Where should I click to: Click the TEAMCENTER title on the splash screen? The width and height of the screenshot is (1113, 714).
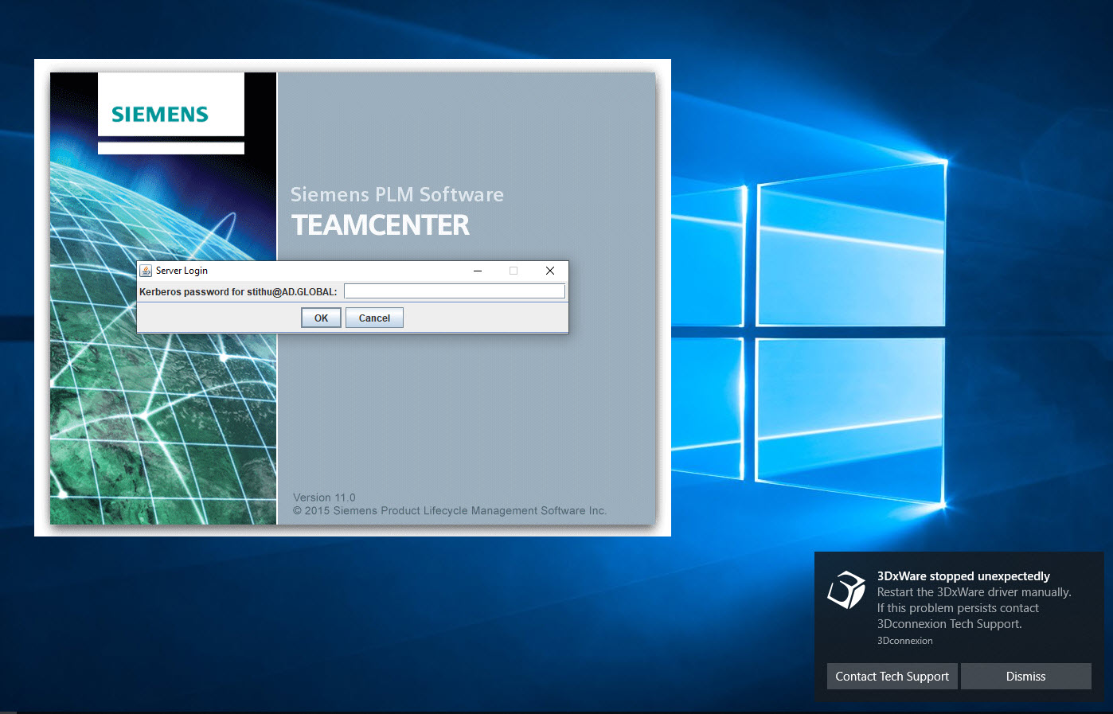pyautogui.click(x=381, y=225)
